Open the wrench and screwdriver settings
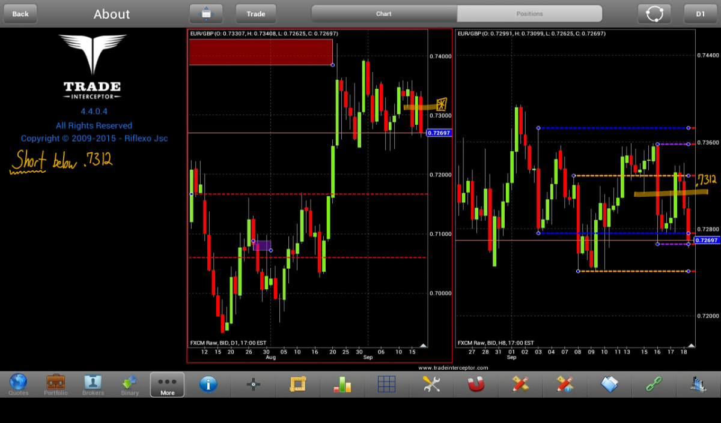 (x=431, y=384)
